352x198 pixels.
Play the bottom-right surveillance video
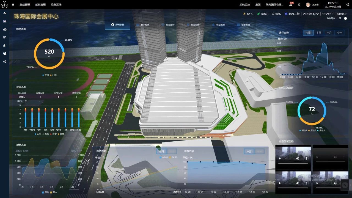click(x=317, y=183)
